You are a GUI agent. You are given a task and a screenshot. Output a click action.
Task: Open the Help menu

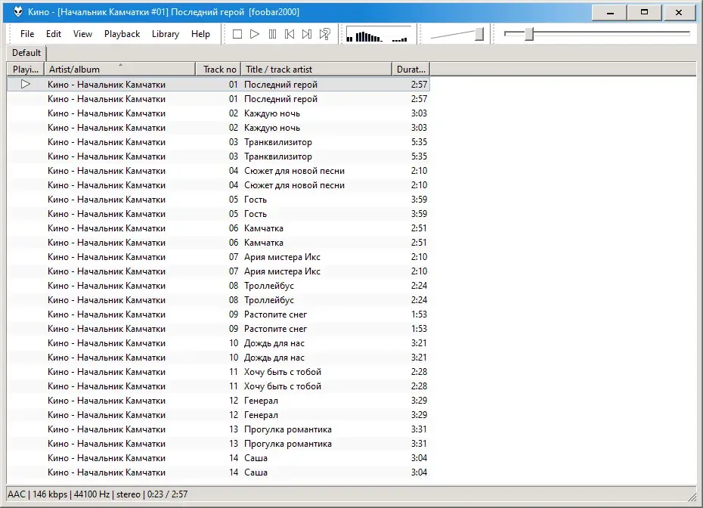pos(200,34)
